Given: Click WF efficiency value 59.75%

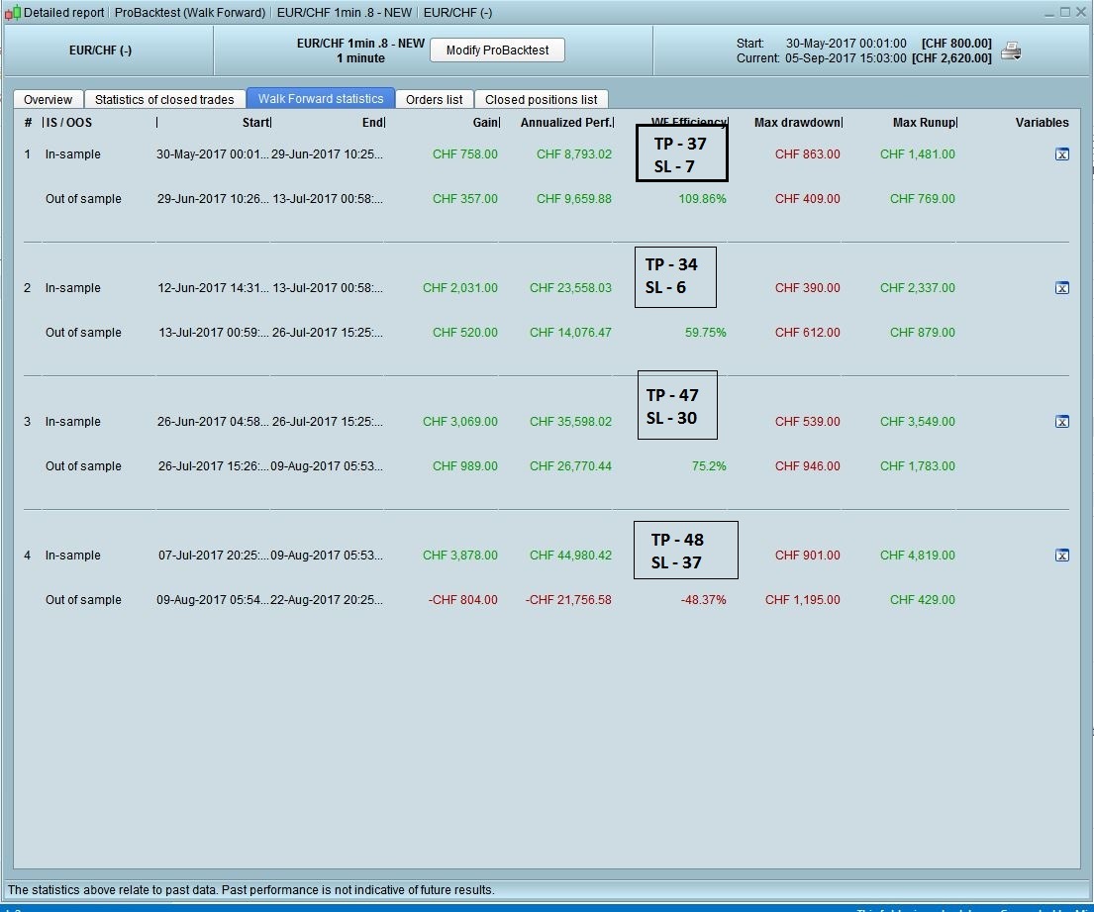Looking at the screenshot, I should [705, 332].
